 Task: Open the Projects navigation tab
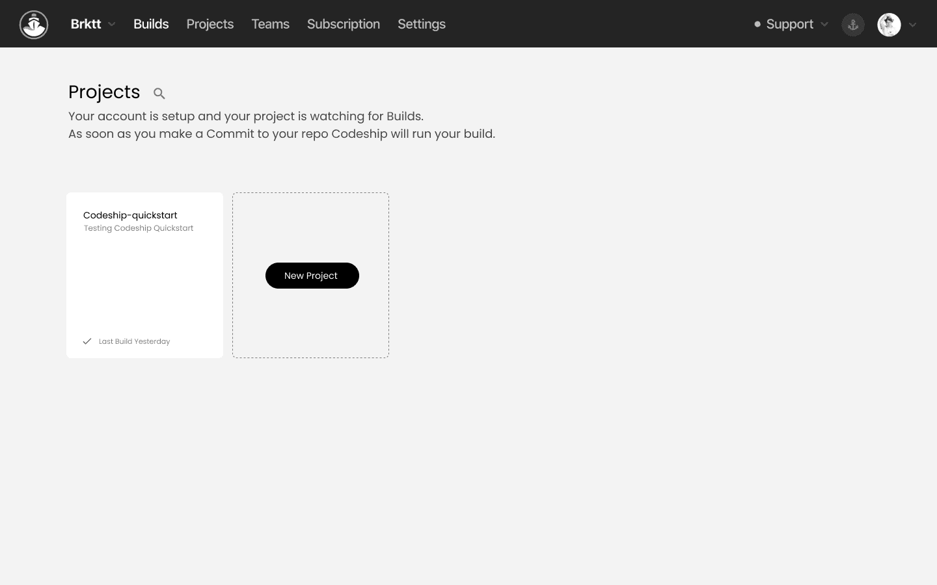point(210,24)
